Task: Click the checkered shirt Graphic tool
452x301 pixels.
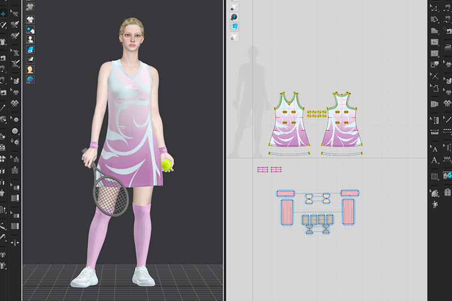Action: pyautogui.click(x=15, y=103)
